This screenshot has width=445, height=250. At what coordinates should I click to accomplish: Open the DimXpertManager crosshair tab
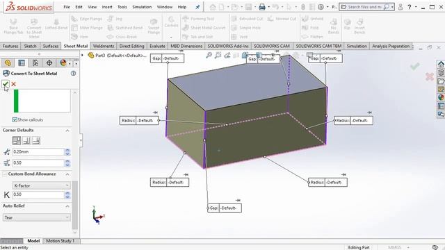[x=49, y=62]
